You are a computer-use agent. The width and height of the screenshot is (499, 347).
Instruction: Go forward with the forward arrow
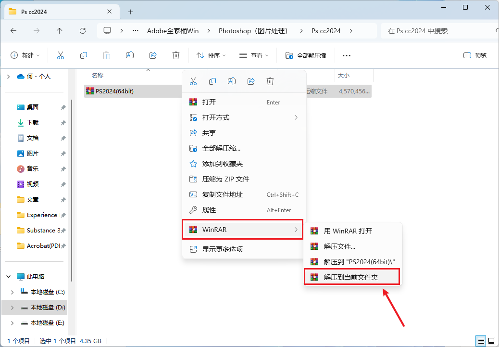37,31
